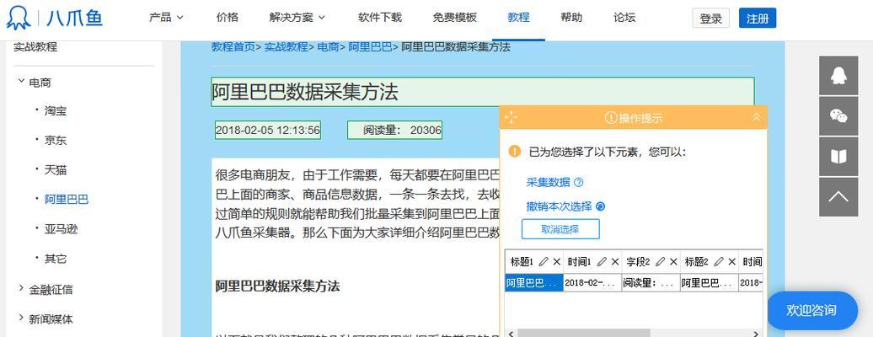The height and width of the screenshot is (337, 873).
Task: Click the 八爪鱼 octopus logo
Action: tap(55, 18)
